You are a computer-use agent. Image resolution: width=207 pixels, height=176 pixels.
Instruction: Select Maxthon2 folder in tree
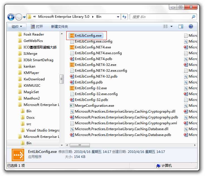pyautogui.click(x=29, y=98)
